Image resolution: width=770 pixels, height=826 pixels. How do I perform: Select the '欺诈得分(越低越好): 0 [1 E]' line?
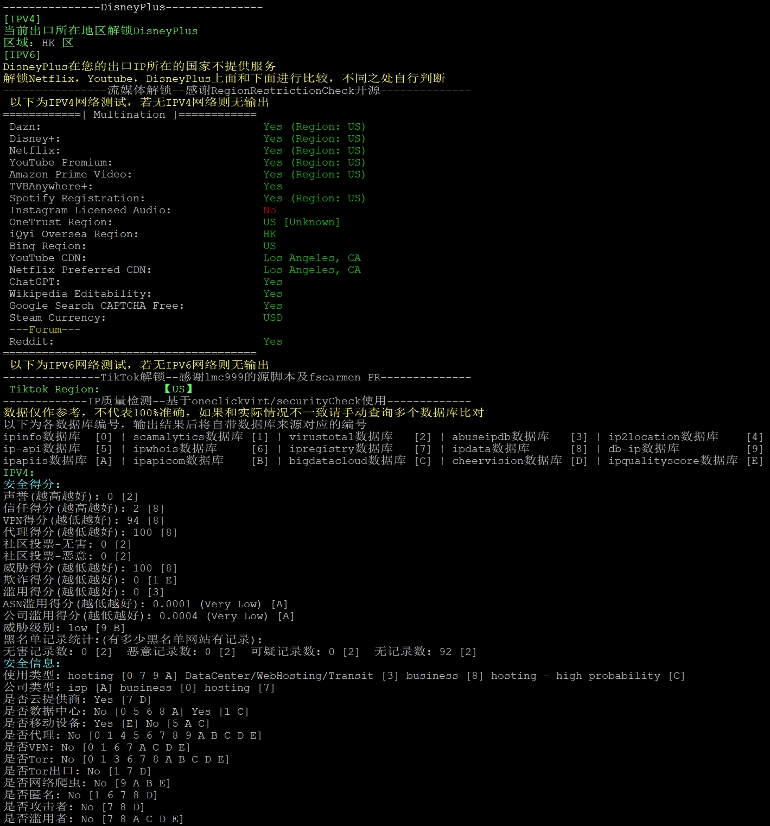[x=90, y=580]
